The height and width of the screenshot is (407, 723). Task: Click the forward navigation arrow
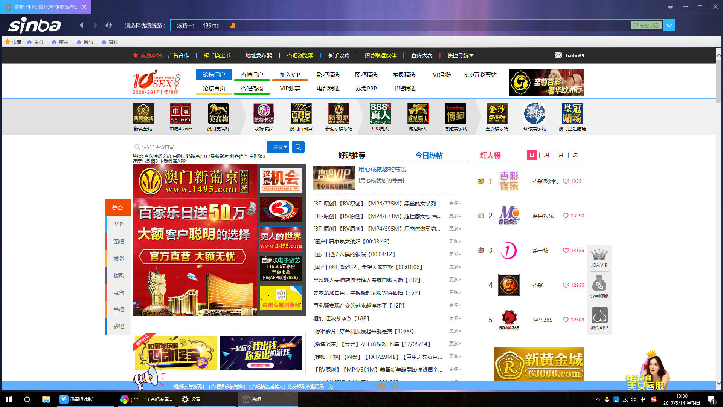click(95, 25)
